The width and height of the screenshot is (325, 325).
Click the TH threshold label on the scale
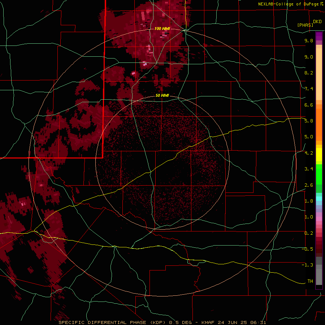[x=310, y=281]
